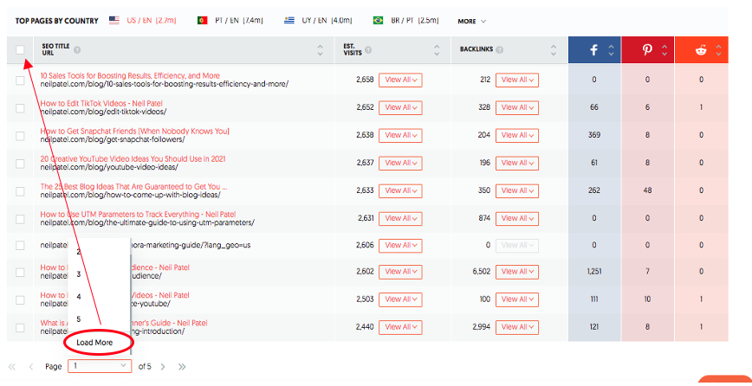Expand View All visits for 2,658 row
Screen dimensions: 752x386
(401, 80)
